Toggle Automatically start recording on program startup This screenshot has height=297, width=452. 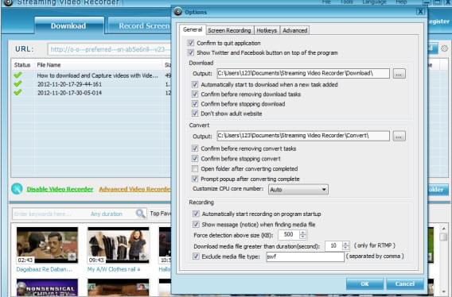tap(196, 214)
